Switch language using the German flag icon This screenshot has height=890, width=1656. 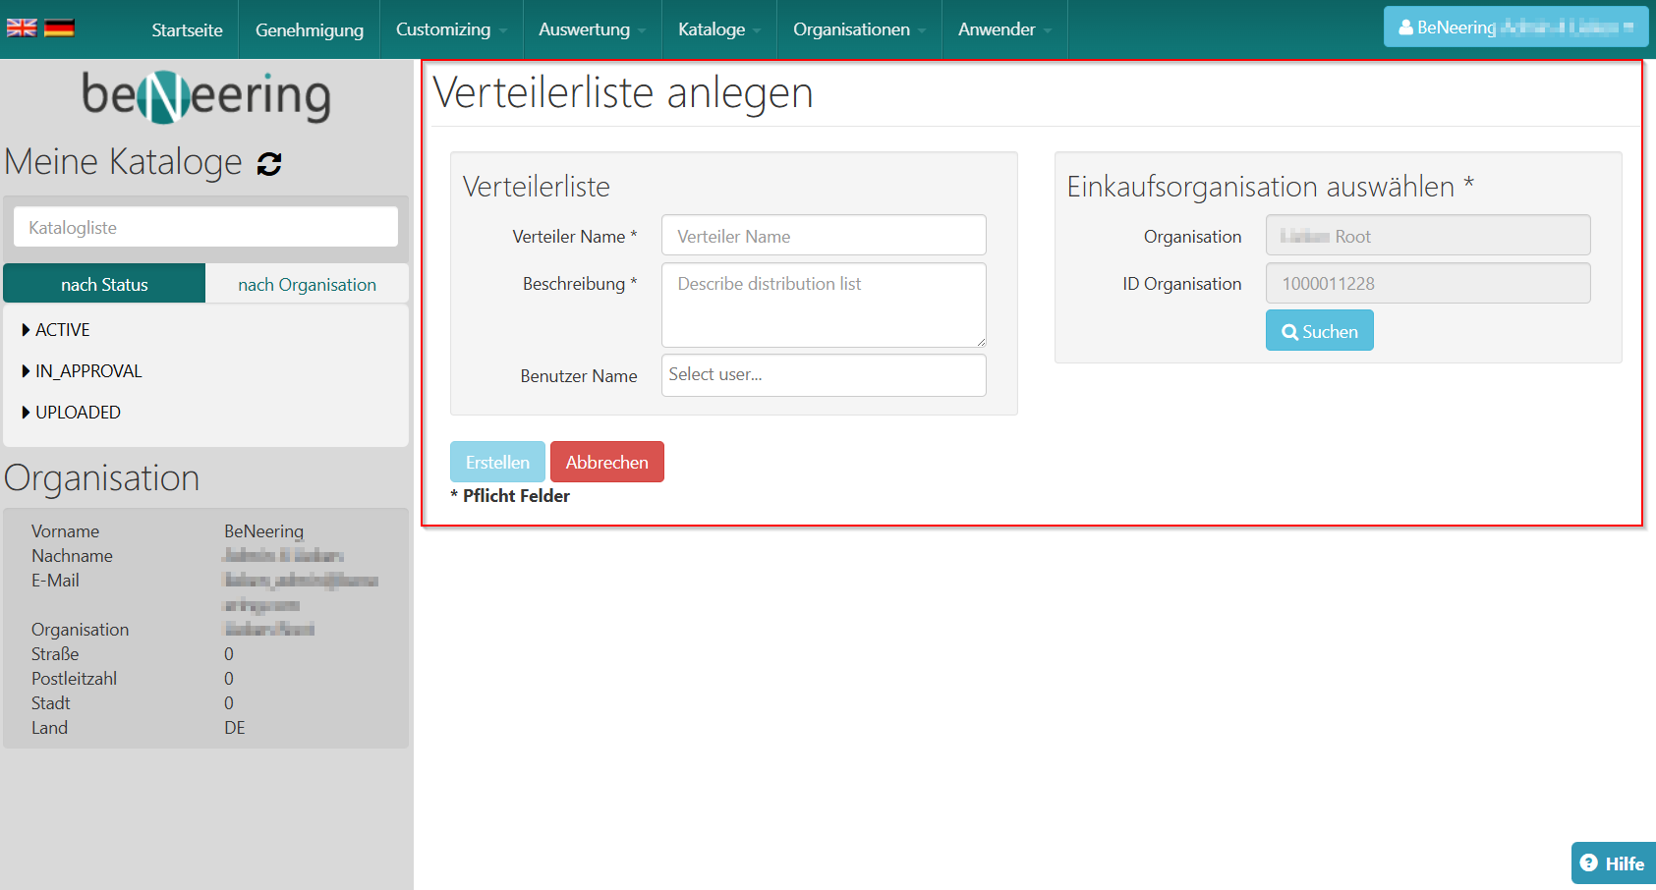tap(59, 28)
